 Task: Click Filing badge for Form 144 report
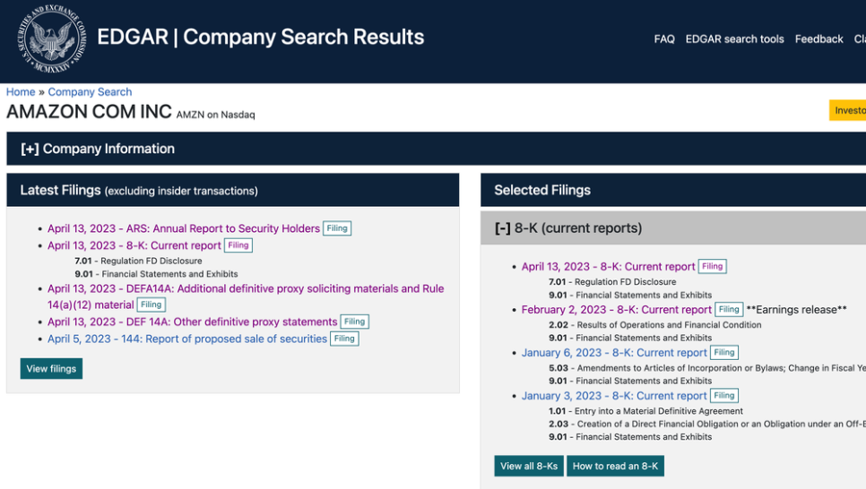click(344, 339)
